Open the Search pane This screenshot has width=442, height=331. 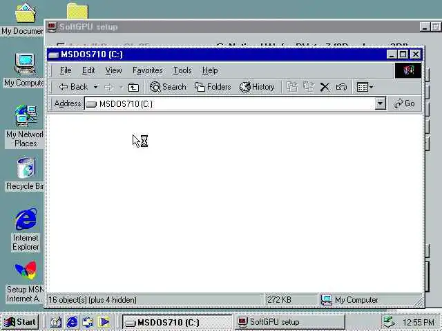pyautogui.click(x=168, y=87)
